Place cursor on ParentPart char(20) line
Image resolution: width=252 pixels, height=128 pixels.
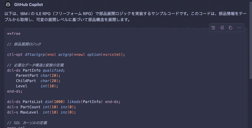coord(38,76)
